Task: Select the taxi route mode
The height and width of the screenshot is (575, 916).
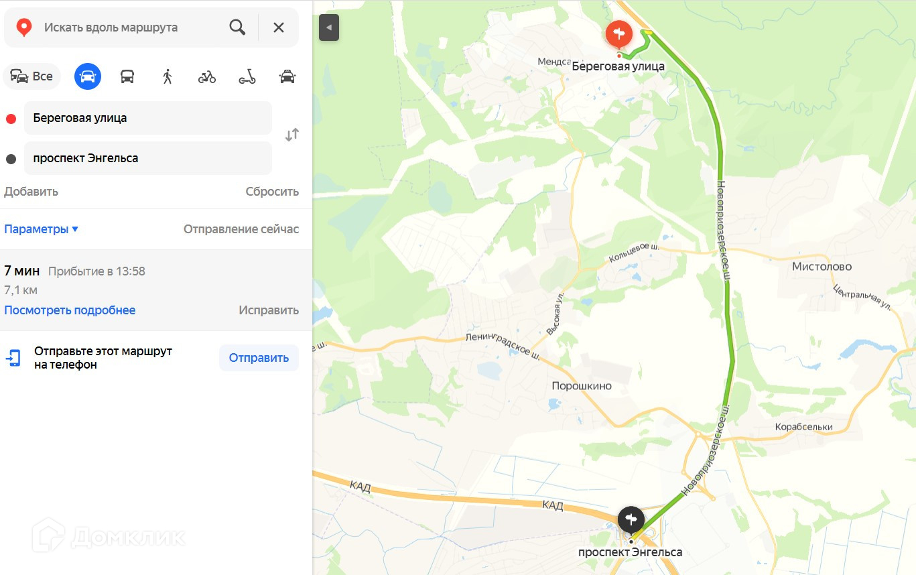Action: click(287, 76)
